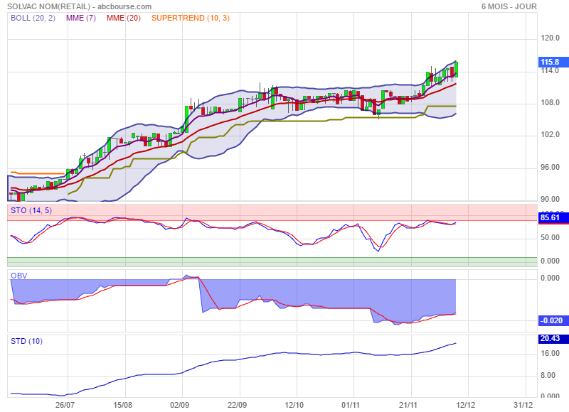Image resolution: width=569 pixels, height=412 pixels.
Task: Click the 16.00 STD axis label
Action: pos(550,353)
